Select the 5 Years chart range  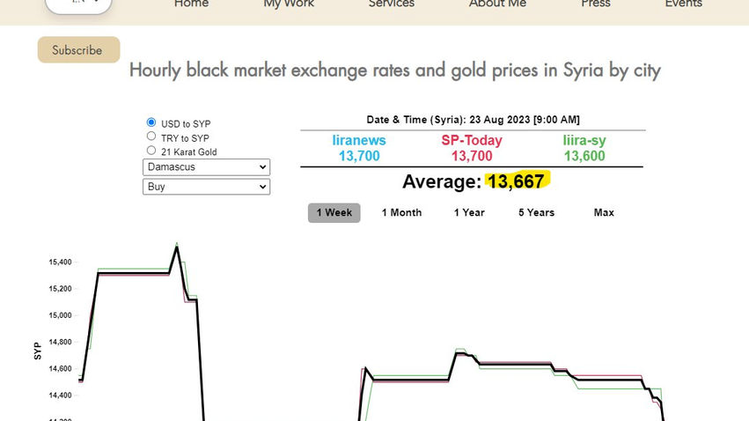click(536, 212)
